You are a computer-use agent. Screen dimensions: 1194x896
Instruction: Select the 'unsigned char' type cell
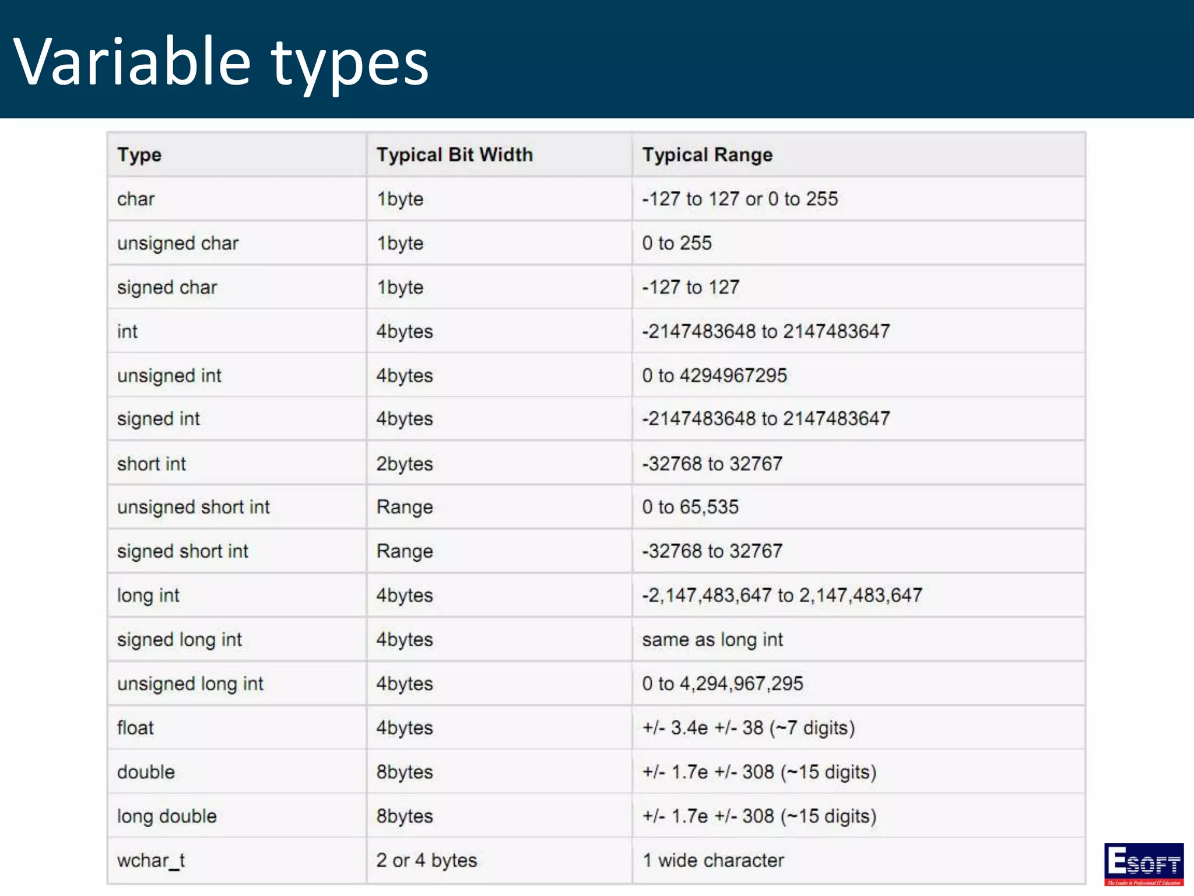[178, 243]
